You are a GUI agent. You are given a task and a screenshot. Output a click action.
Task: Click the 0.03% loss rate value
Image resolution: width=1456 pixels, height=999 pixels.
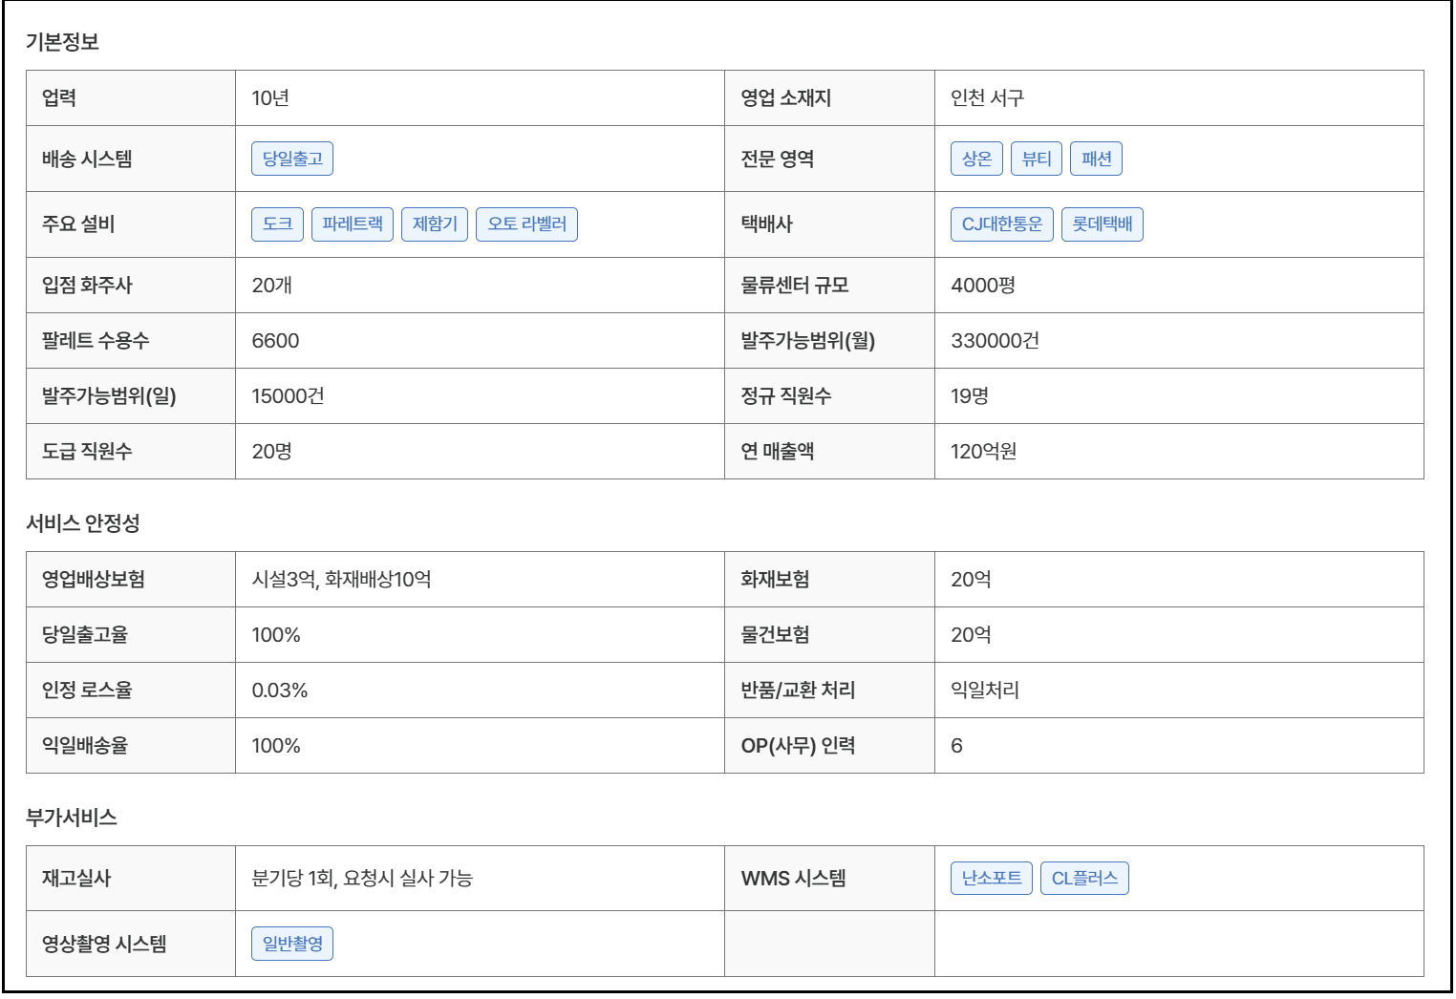point(279,691)
